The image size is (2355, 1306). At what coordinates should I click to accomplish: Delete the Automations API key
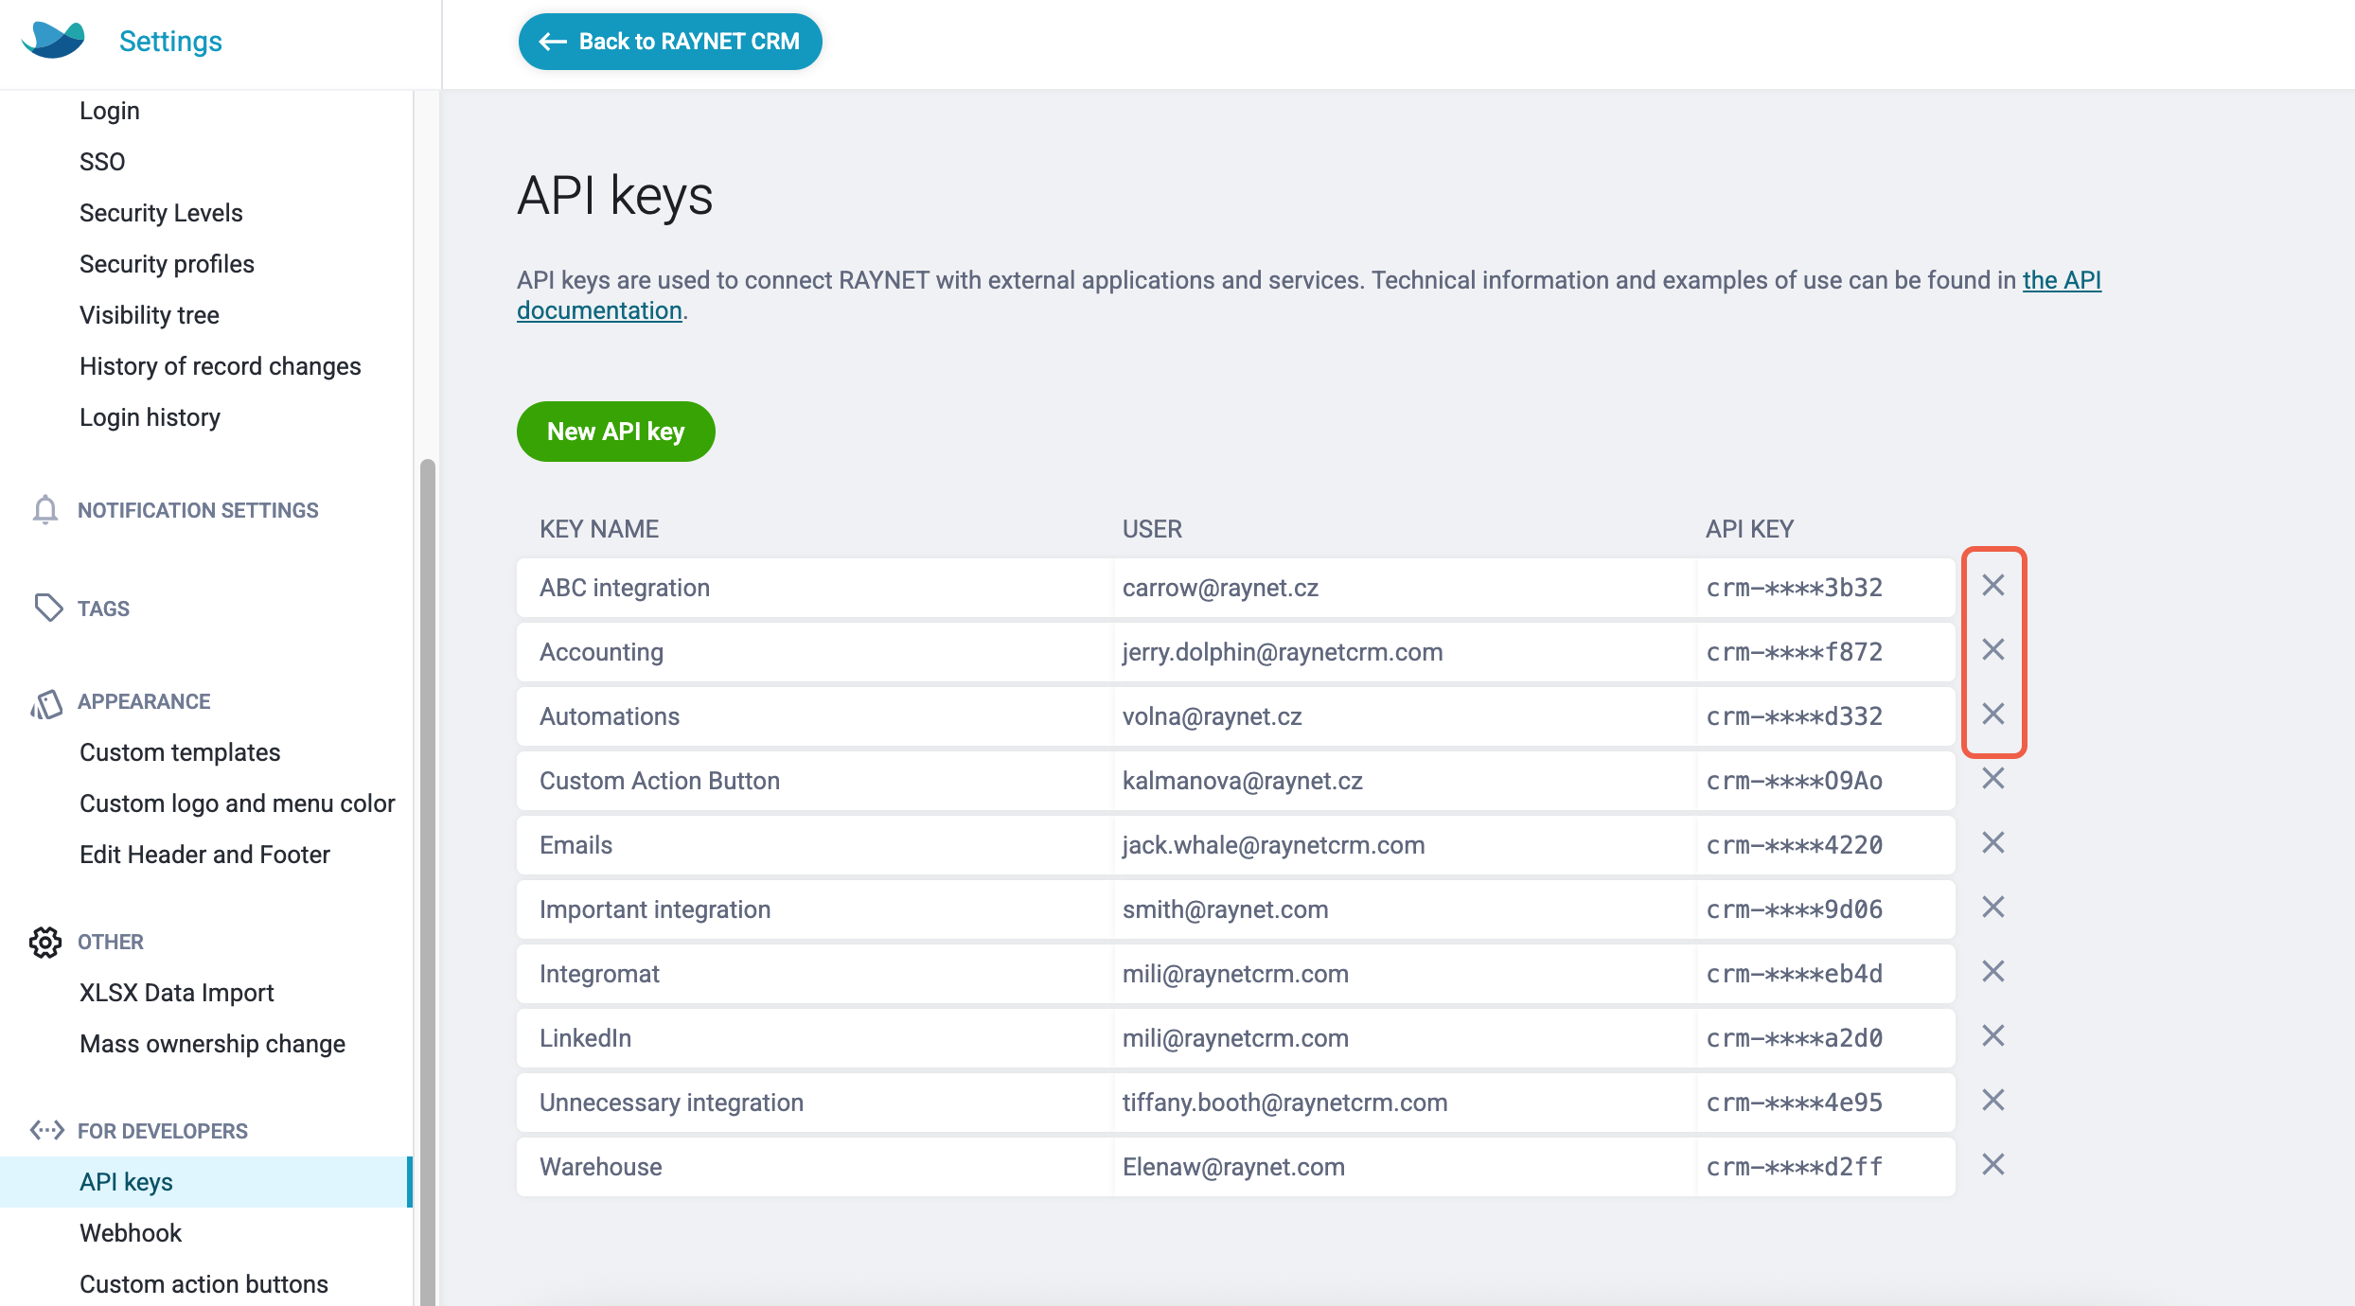coord(1993,715)
